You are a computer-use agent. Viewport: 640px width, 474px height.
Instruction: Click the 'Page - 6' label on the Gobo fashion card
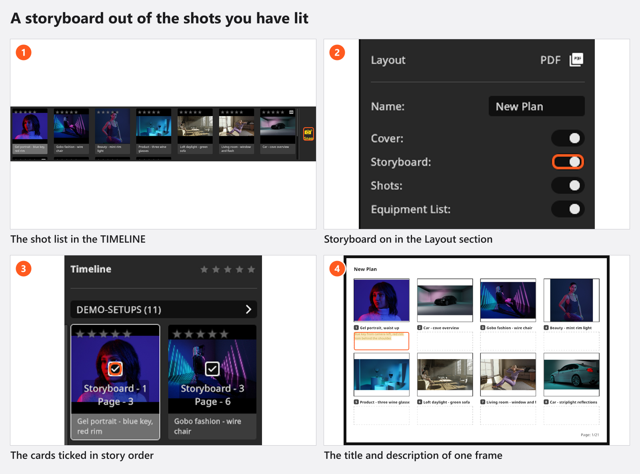pos(212,402)
